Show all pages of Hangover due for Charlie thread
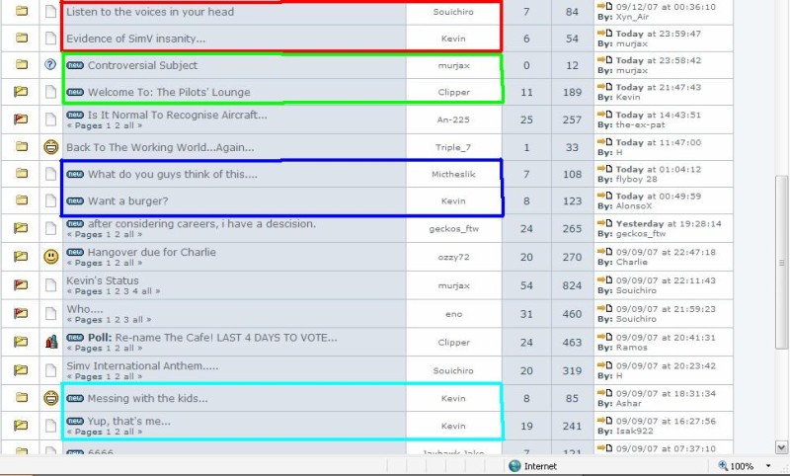Screen dimensions: 790x476 tap(129, 263)
